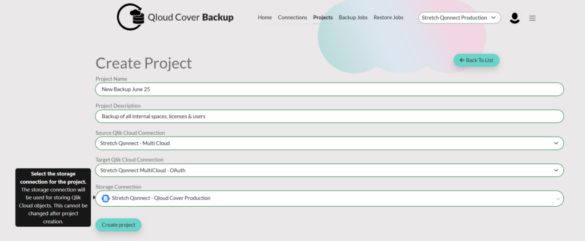Image resolution: width=585 pixels, height=241 pixels.
Task: Focus the Project Description input field
Action: coord(330,116)
